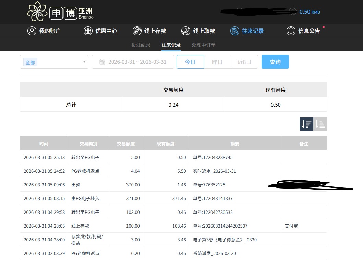The image size is (363, 267).
Task: Click the 0.50 RMB balance display
Action: click(x=309, y=12)
